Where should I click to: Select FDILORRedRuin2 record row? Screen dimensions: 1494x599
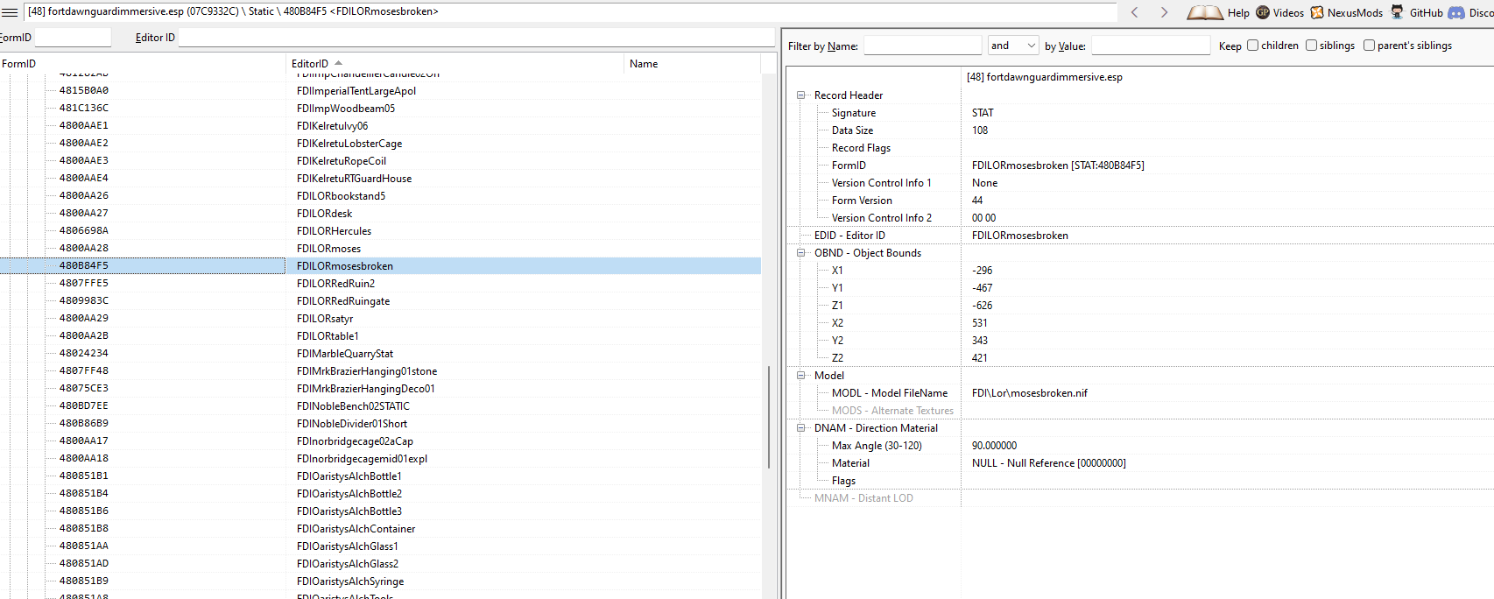point(380,284)
